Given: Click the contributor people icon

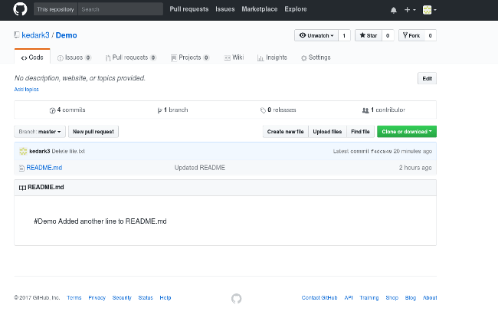Looking at the screenshot, I should click(365, 110).
